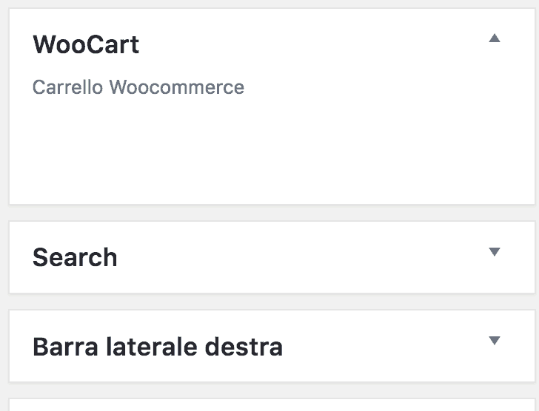Collapse the WooCart panel with the up arrow
This screenshot has width=539, height=411.
[x=495, y=38]
